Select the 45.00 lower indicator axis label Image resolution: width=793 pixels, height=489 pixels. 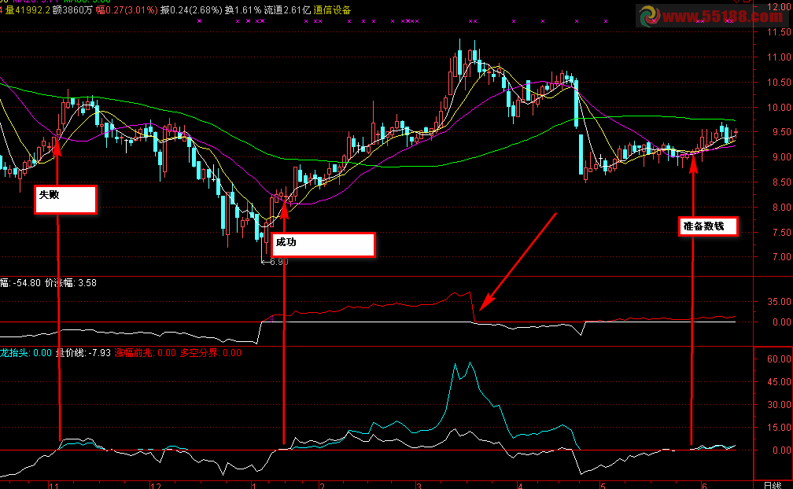click(x=779, y=382)
